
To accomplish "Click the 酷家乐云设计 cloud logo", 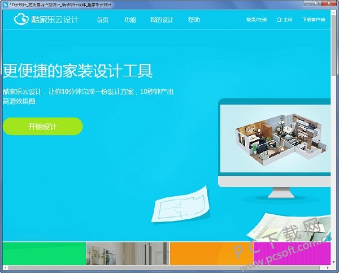I will (46, 19).
